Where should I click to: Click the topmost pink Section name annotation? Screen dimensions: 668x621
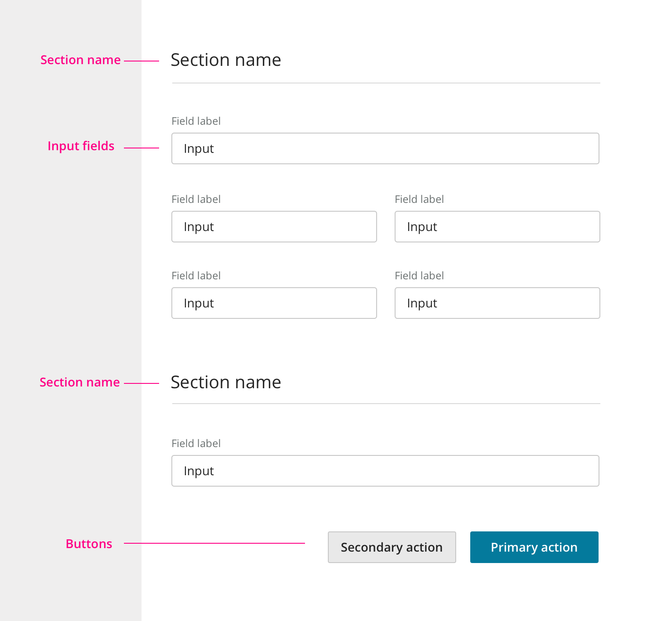pyautogui.click(x=80, y=60)
